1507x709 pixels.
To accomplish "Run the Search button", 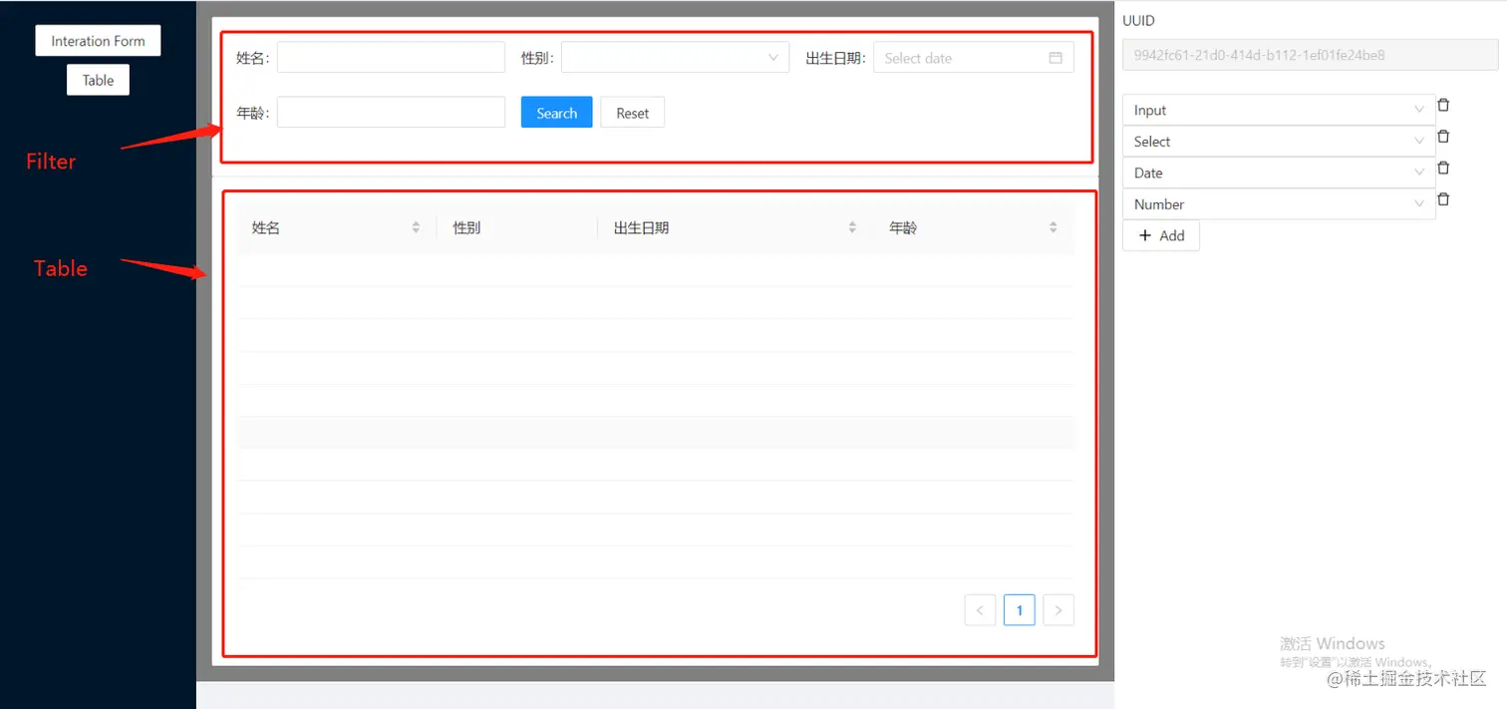I will click(556, 113).
